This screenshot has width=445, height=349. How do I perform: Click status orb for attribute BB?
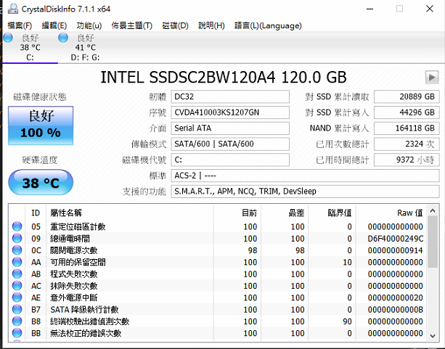point(17,333)
